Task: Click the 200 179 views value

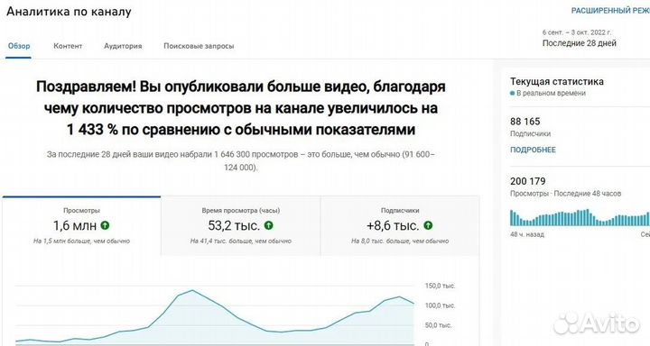Action: tap(528, 181)
